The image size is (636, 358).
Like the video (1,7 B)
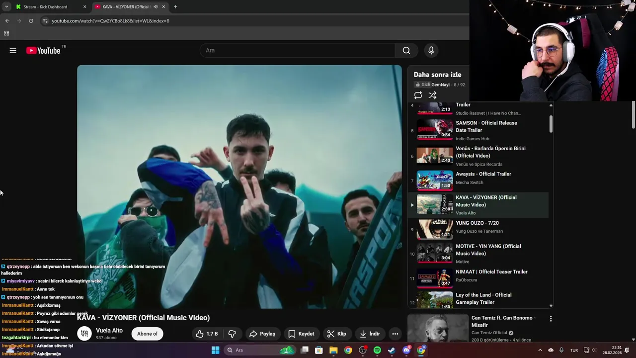(x=207, y=334)
